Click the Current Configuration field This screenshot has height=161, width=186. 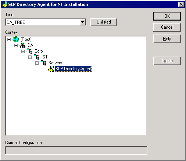click(76, 150)
